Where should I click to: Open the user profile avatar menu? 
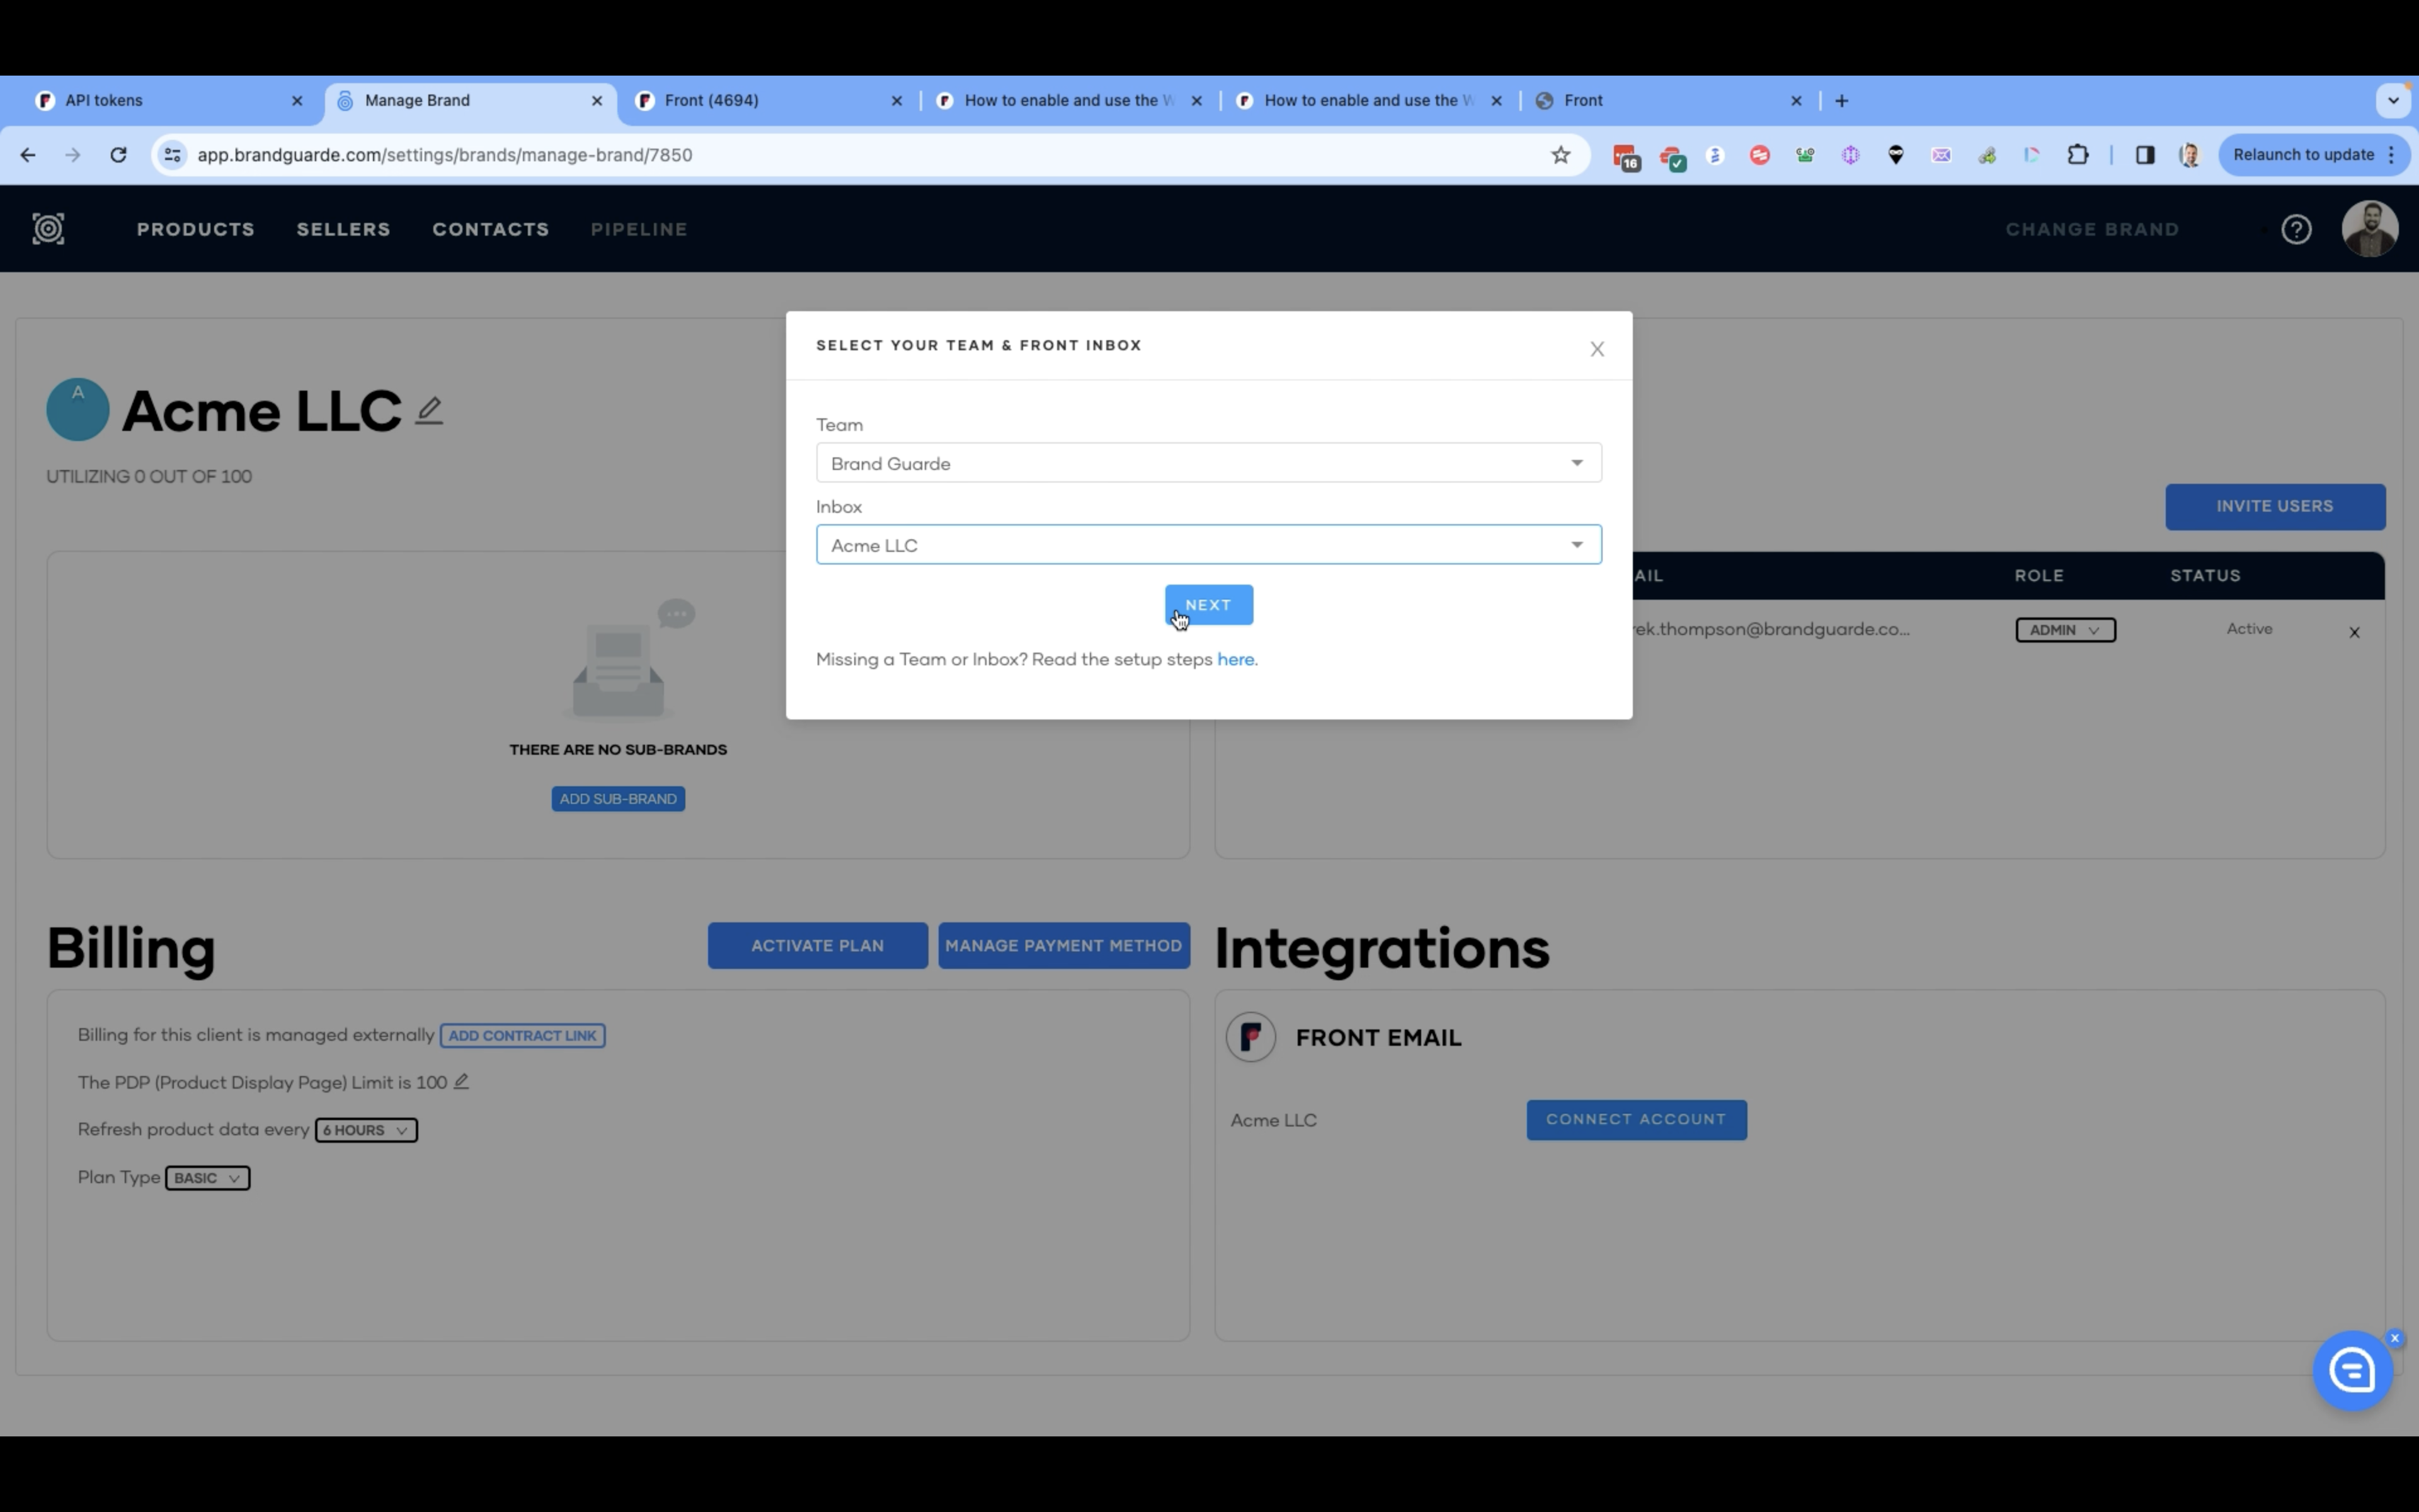tap(2369, 229)
